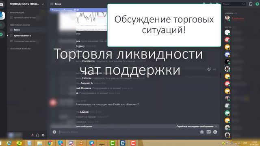Click the message about Скайп площадка

(107, 105)
